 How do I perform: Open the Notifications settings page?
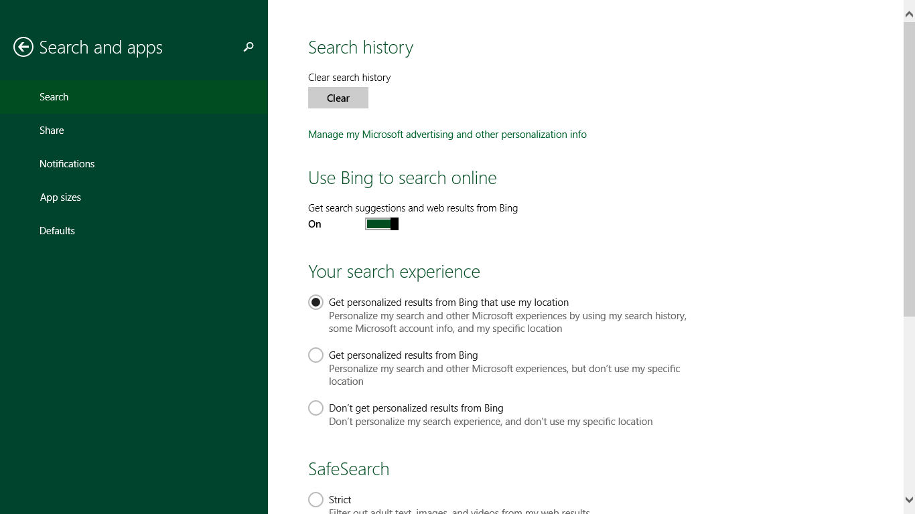(x=134, y=164)
